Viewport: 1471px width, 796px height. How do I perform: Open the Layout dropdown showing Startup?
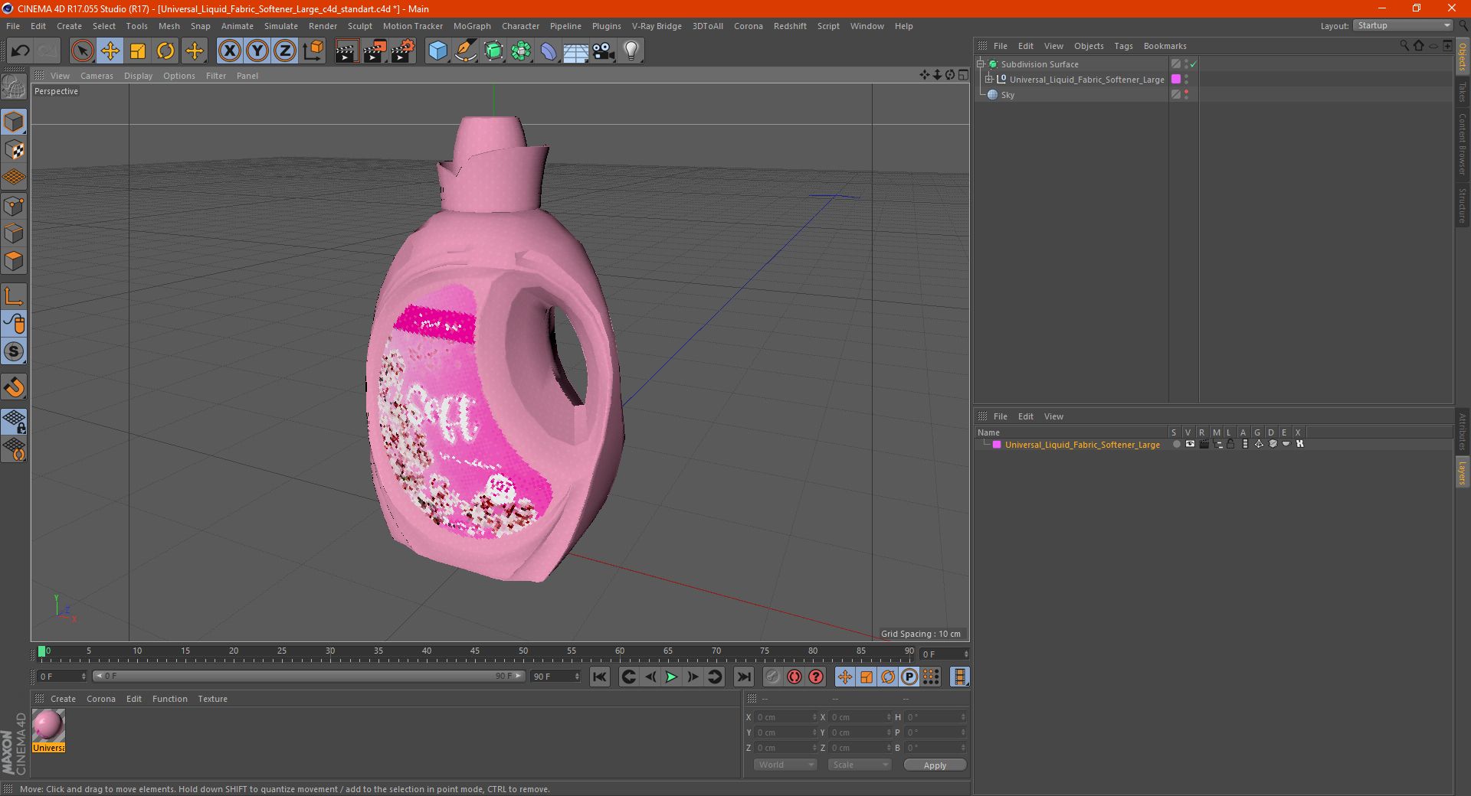[1402, 25]
